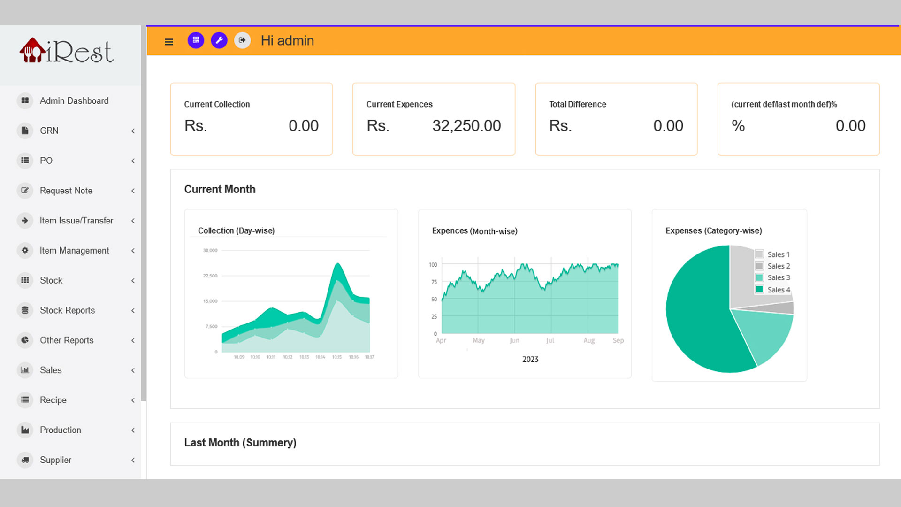Click the Current Collection card
Image resolution: width=901 pixels, height=507 pixels.
[252, 119]
